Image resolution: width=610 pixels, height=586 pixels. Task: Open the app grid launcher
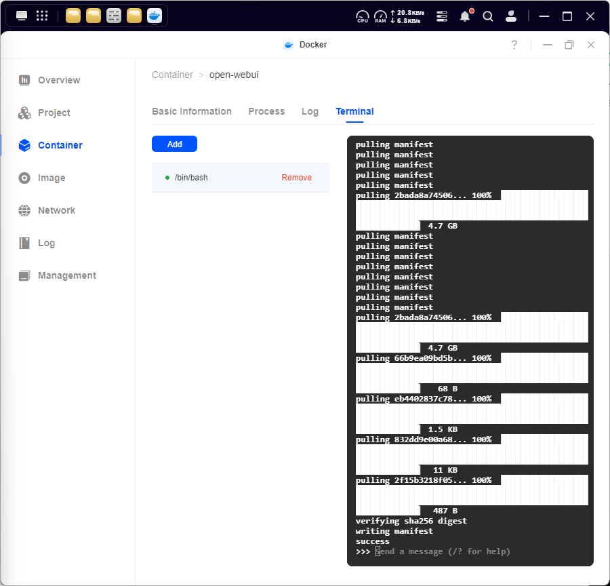click(42, 16)
